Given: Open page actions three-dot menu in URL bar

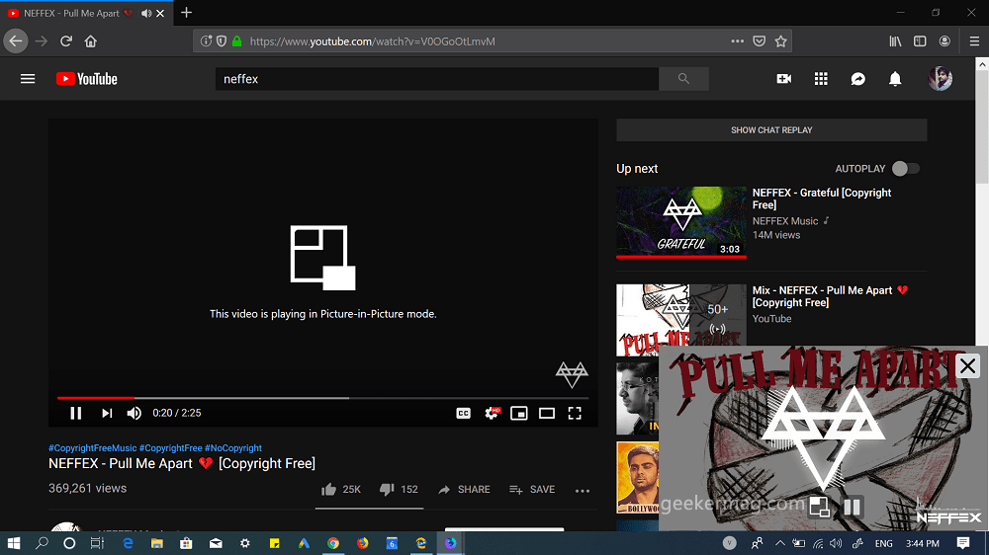Looking at the screenshot, I should click(738, 40).
